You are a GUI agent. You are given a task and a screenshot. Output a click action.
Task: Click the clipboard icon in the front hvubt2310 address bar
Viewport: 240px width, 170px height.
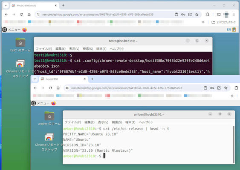click(205, 88)
